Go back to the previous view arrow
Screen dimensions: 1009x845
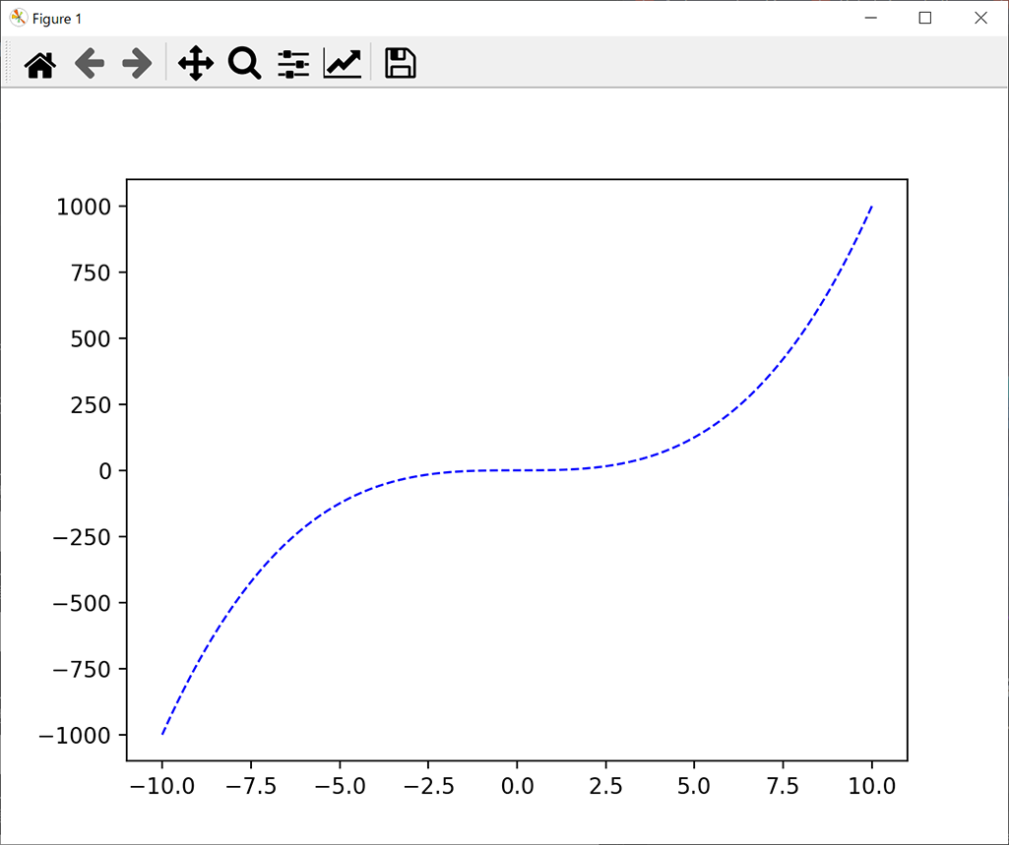90,64
